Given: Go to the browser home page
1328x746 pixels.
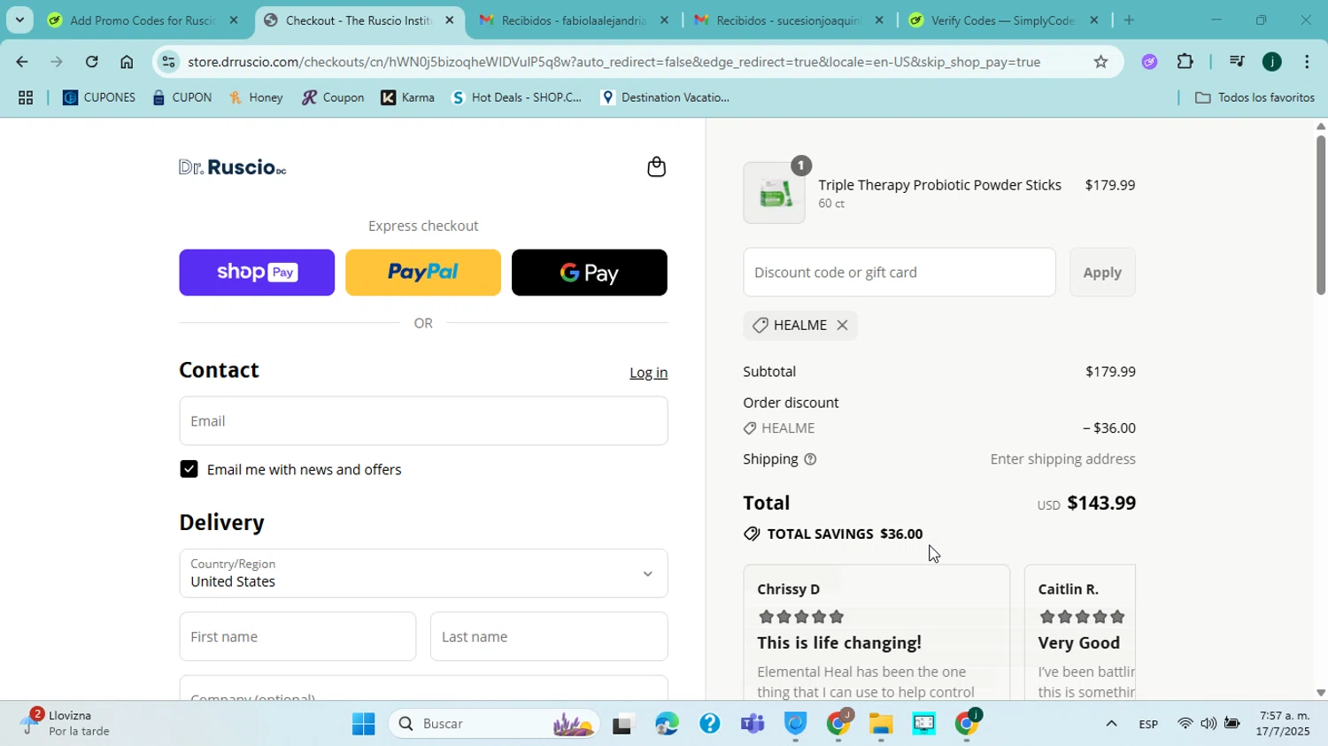Looking at the screenshot, I should click(127, 62).
